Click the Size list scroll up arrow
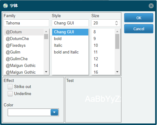 [117, 31]
